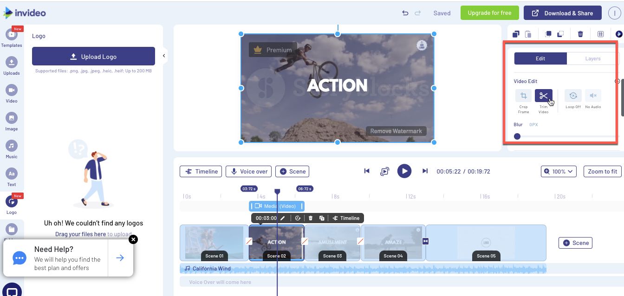Image resolution: width=624 pixels, height=296 pixels.
Task: Select the Scene 04 thumbnail
Action: click(x=393, y=243)
